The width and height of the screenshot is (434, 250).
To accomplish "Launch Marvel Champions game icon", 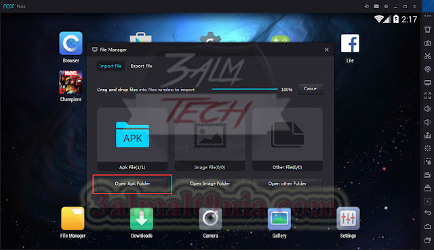I will coord(71,82).
